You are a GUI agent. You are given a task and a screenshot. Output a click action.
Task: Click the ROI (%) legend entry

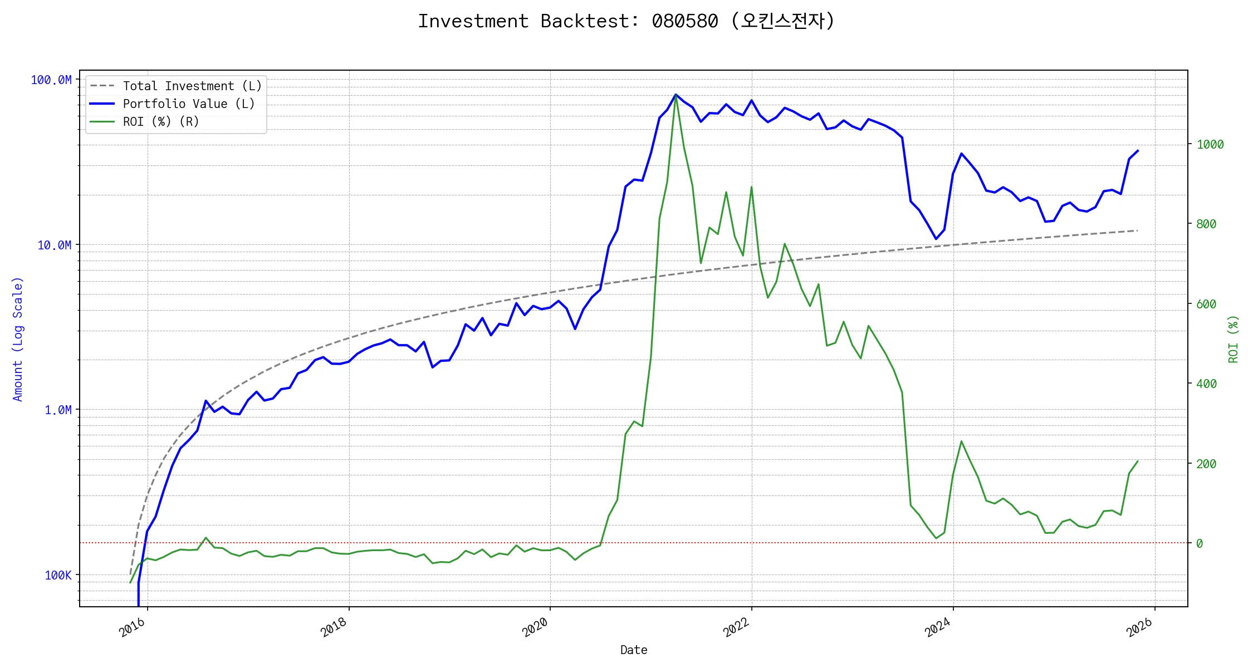point(160,122)
